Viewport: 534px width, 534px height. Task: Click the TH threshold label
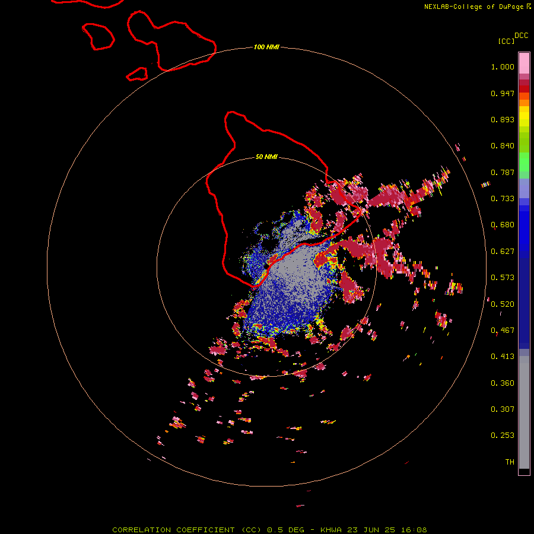510,462
